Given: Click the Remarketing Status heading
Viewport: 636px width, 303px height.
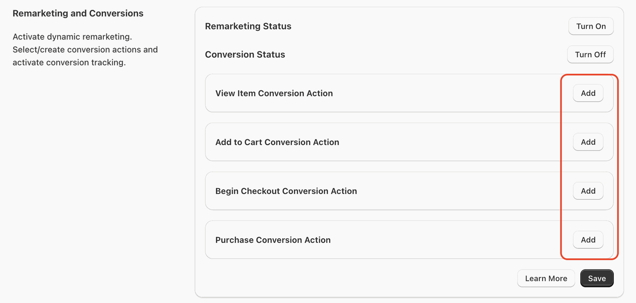Looking at the screenshot, I should point(248,26).
